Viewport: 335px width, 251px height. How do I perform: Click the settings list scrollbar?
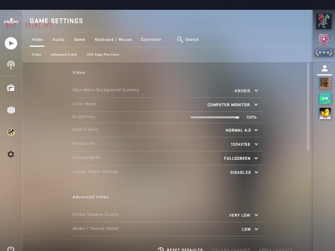[308, 107]
